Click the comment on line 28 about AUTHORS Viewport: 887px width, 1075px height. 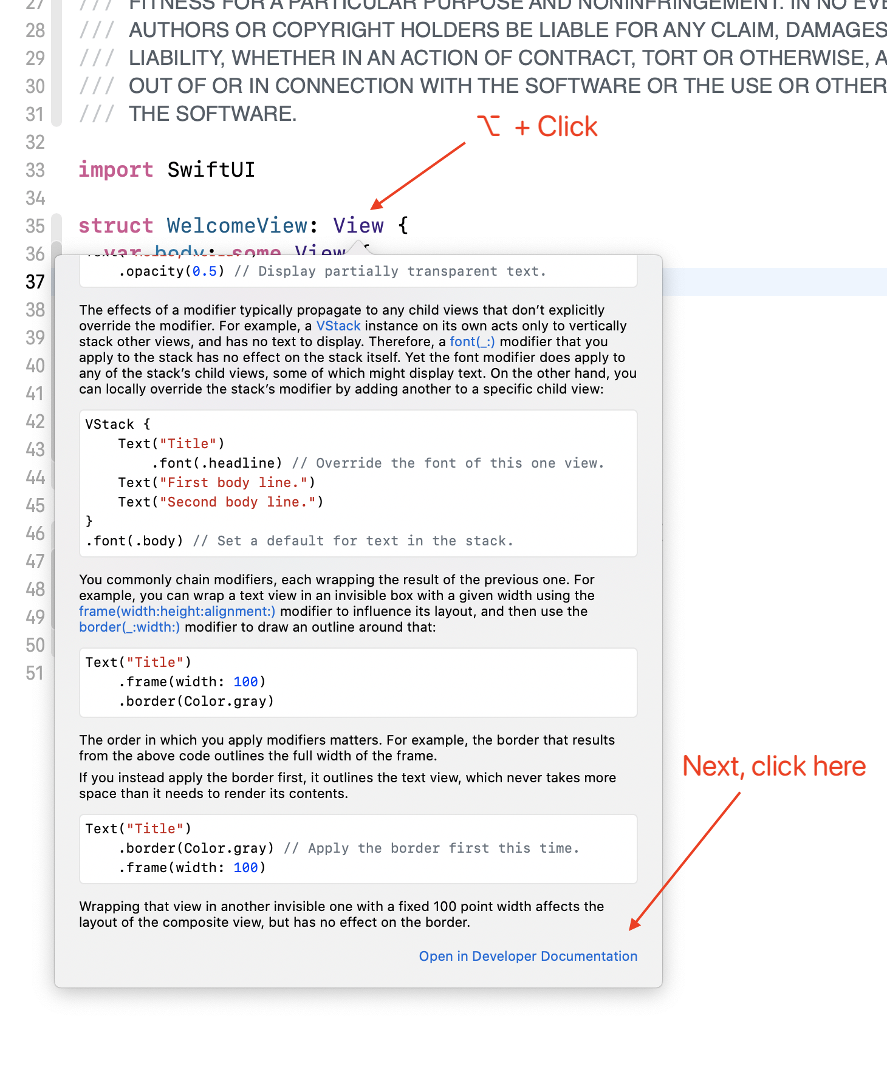[x=508, y=30]
